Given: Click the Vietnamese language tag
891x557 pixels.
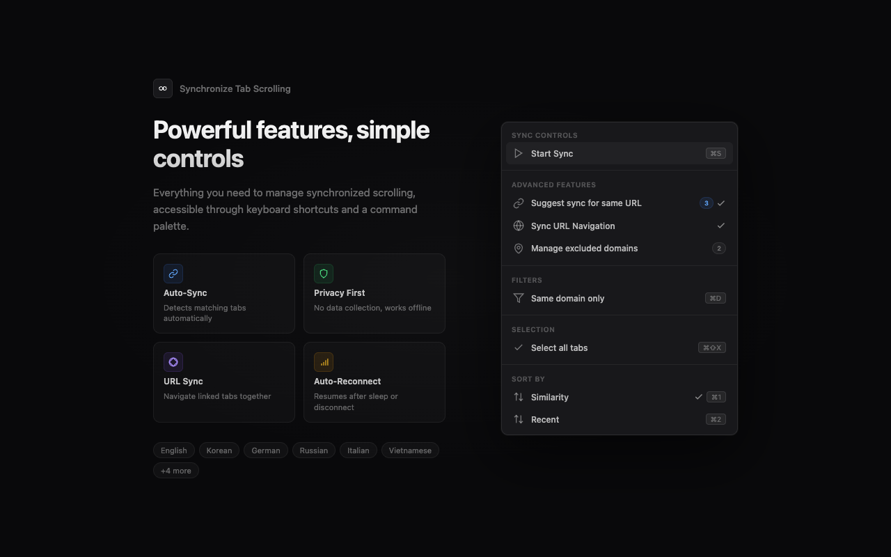Looking at the screenshot, I should tap(410, 450).
